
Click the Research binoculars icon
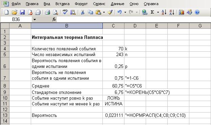[73, 12]
